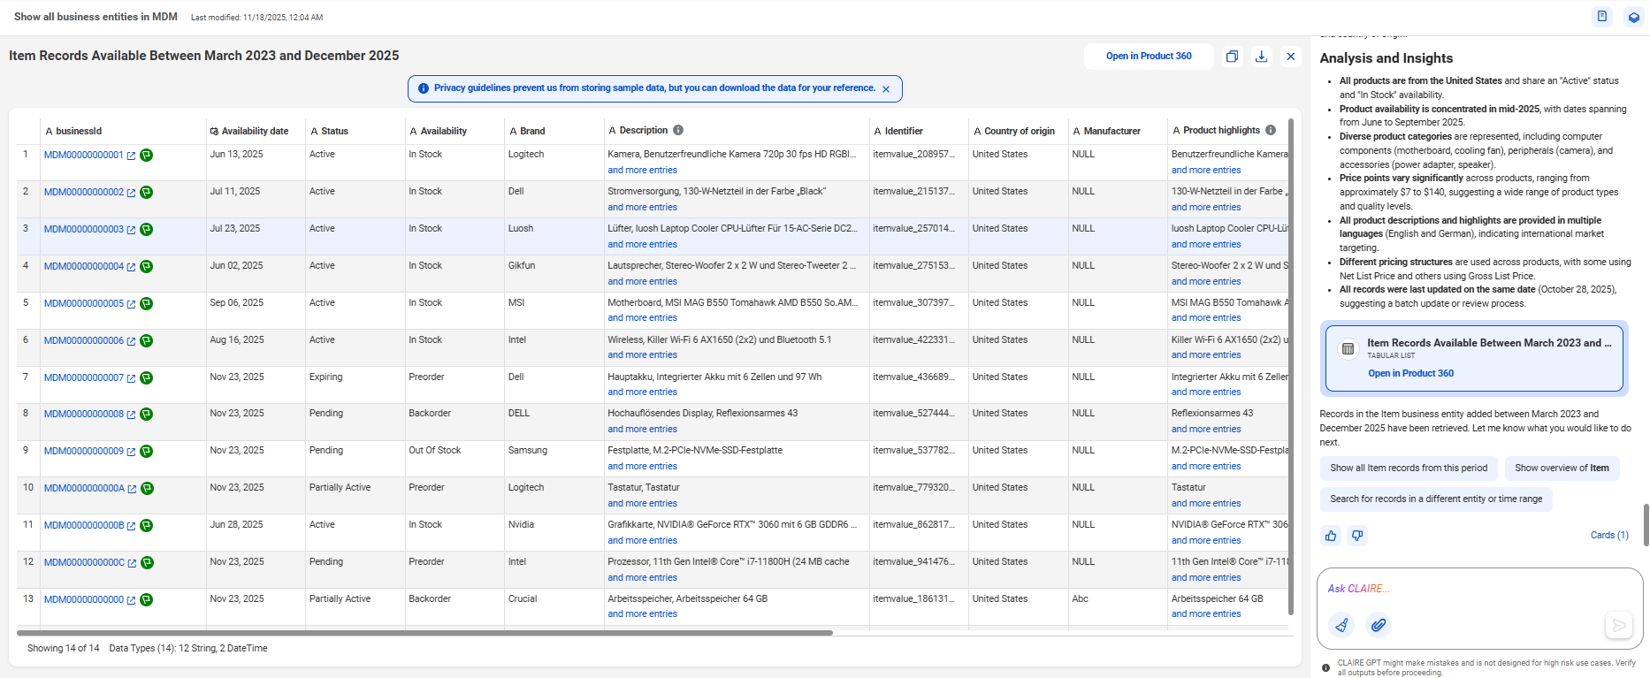Open info tooltip for Product highlights column
Viewport: 1650px width, 678px height.
pos(1271,130)
